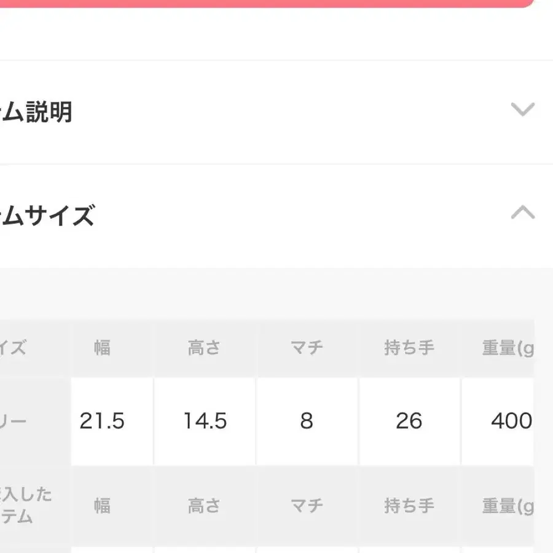The width and height of the screenshot is (553, 553).
Task: Select the width value 21.5
Action: (102, 421)
